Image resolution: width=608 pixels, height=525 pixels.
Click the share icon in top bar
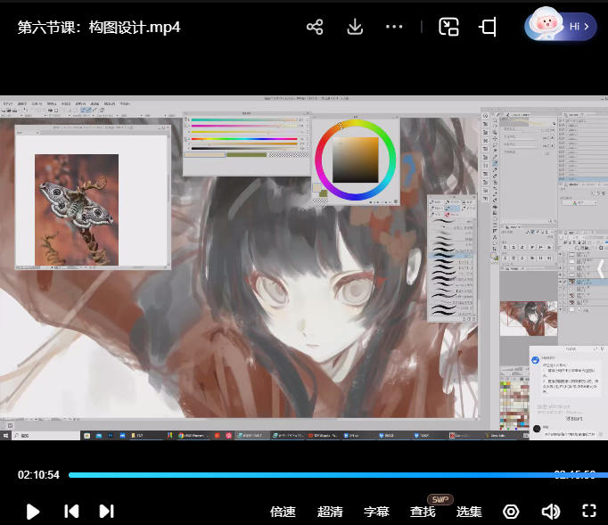pyautogui.click(x=315, y=27)
